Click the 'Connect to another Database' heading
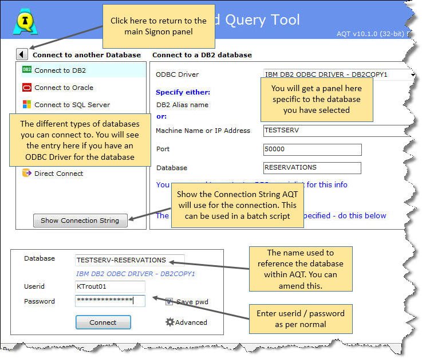 click(x=86, y=55)
